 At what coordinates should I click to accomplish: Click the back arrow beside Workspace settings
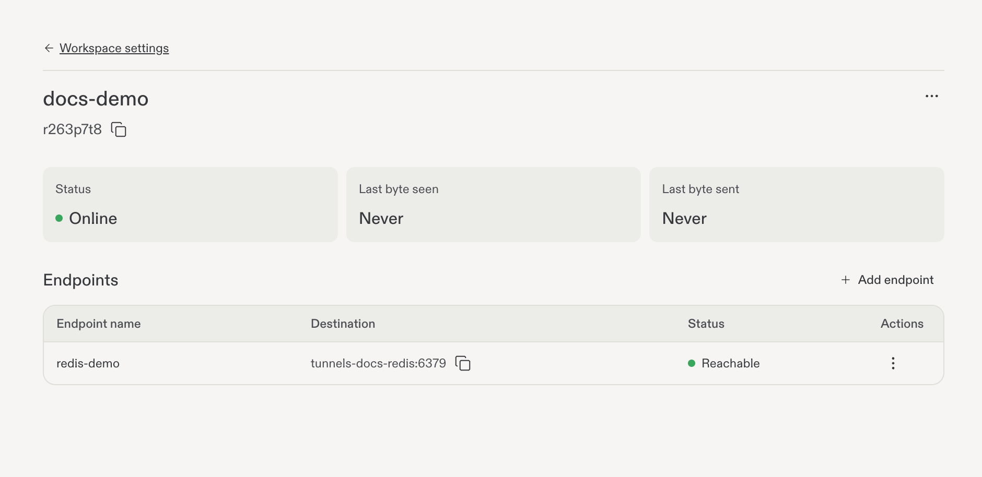[x=49, y=48]
